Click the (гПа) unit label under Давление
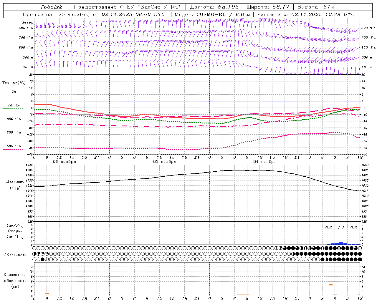 click(15, 188)
